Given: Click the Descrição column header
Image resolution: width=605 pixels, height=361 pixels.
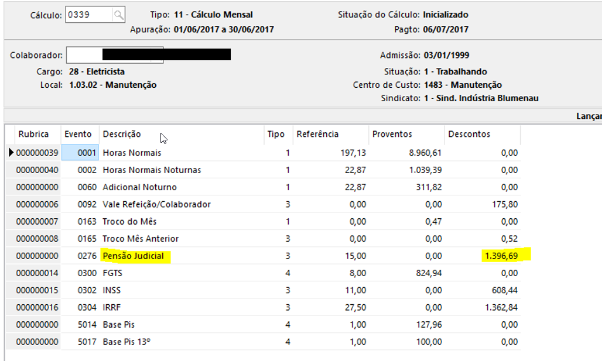Looking at the screenshot, I should 122,134.
